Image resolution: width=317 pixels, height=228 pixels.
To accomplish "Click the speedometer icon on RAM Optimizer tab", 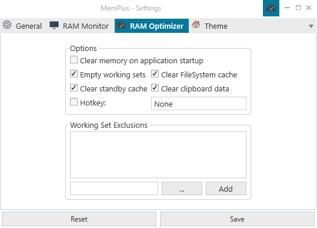I will pyautogui.click(x=121, y=25).
